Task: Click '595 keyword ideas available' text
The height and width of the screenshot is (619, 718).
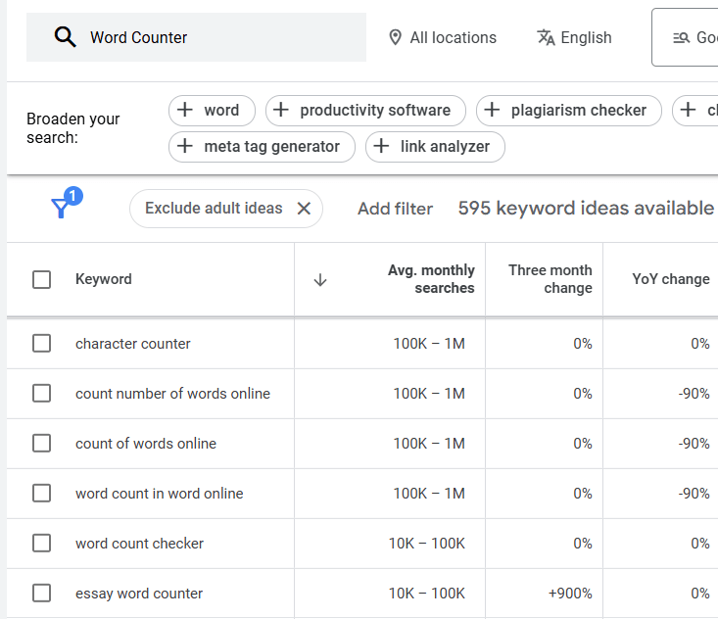Action: [586, 209]
